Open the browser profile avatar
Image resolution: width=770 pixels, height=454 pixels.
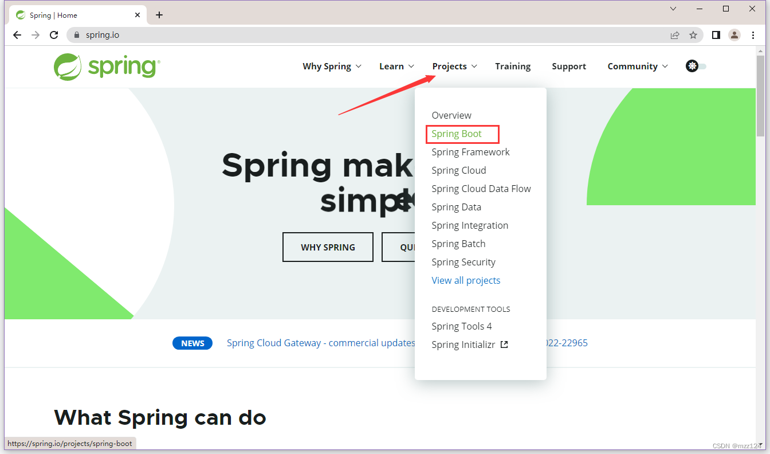(x=734, y=35)
